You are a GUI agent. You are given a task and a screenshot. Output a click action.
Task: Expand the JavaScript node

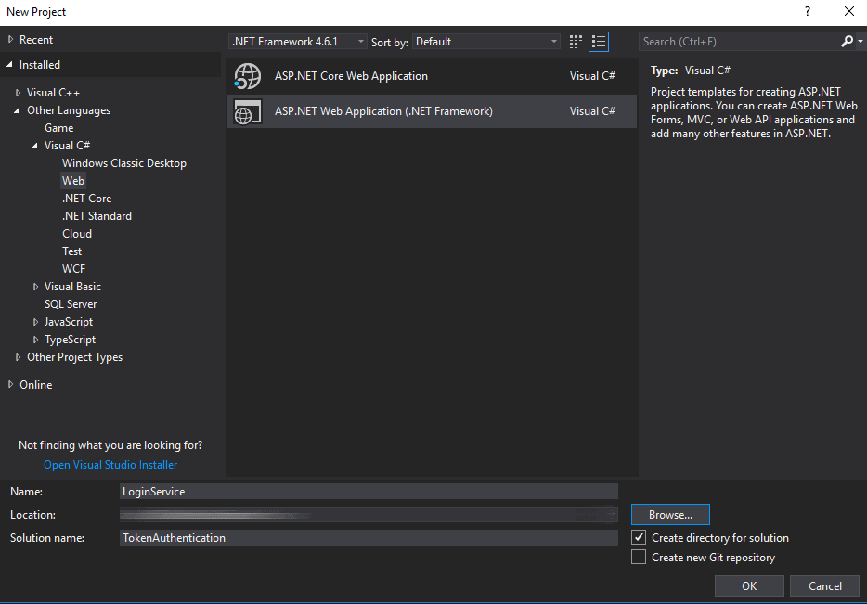point(36,322)
